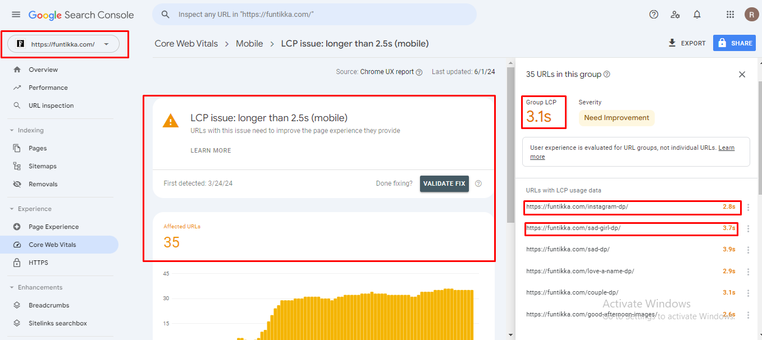Image resolution: width=762 pixels, height=340 pixels.
Task: Collapse the Experience section
Action: [12, 209]
